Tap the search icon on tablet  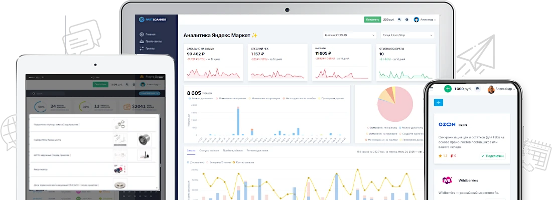(x=33, y=94)
